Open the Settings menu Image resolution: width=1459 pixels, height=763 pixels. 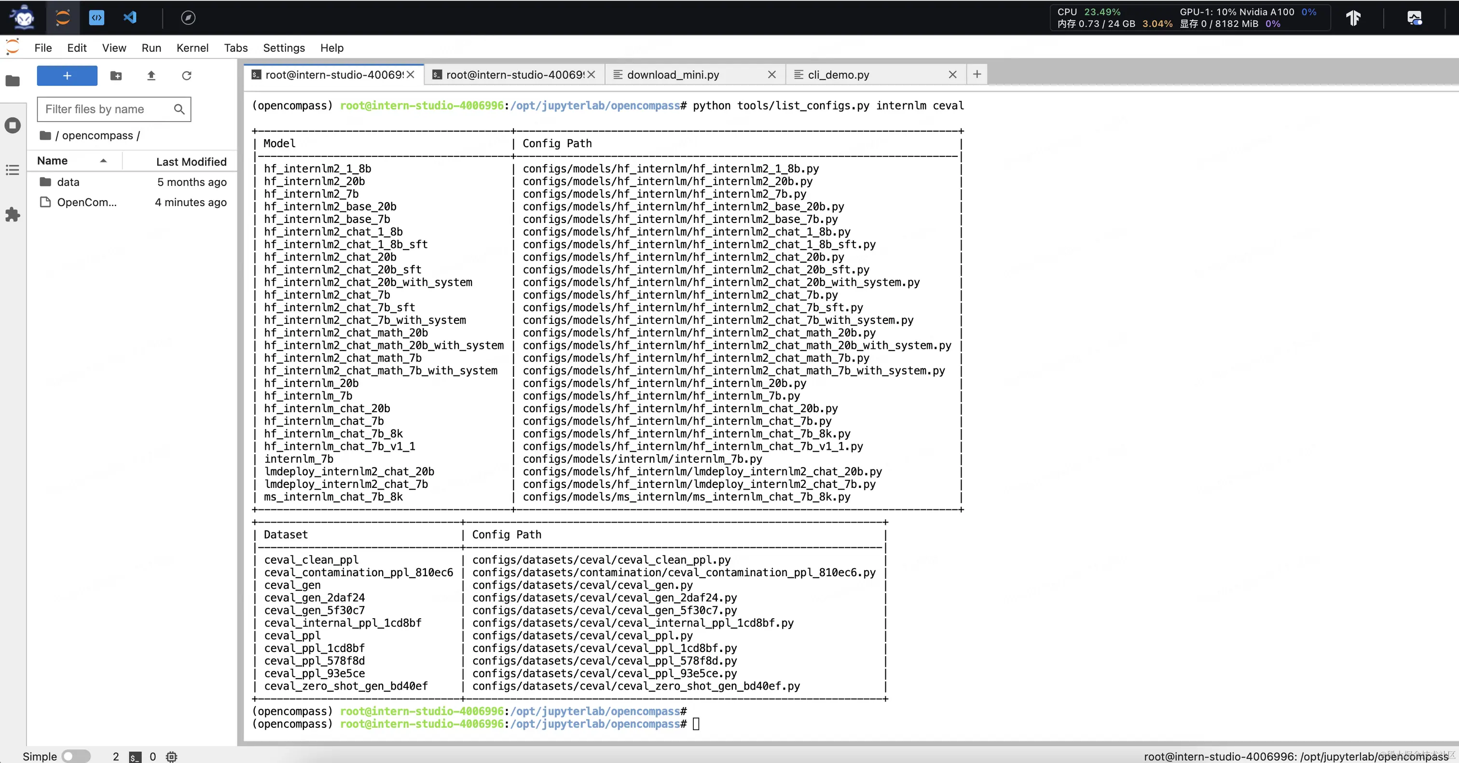283,48
